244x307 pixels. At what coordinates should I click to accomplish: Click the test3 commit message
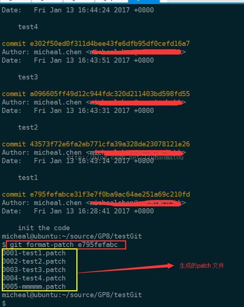tap(28, 77)
